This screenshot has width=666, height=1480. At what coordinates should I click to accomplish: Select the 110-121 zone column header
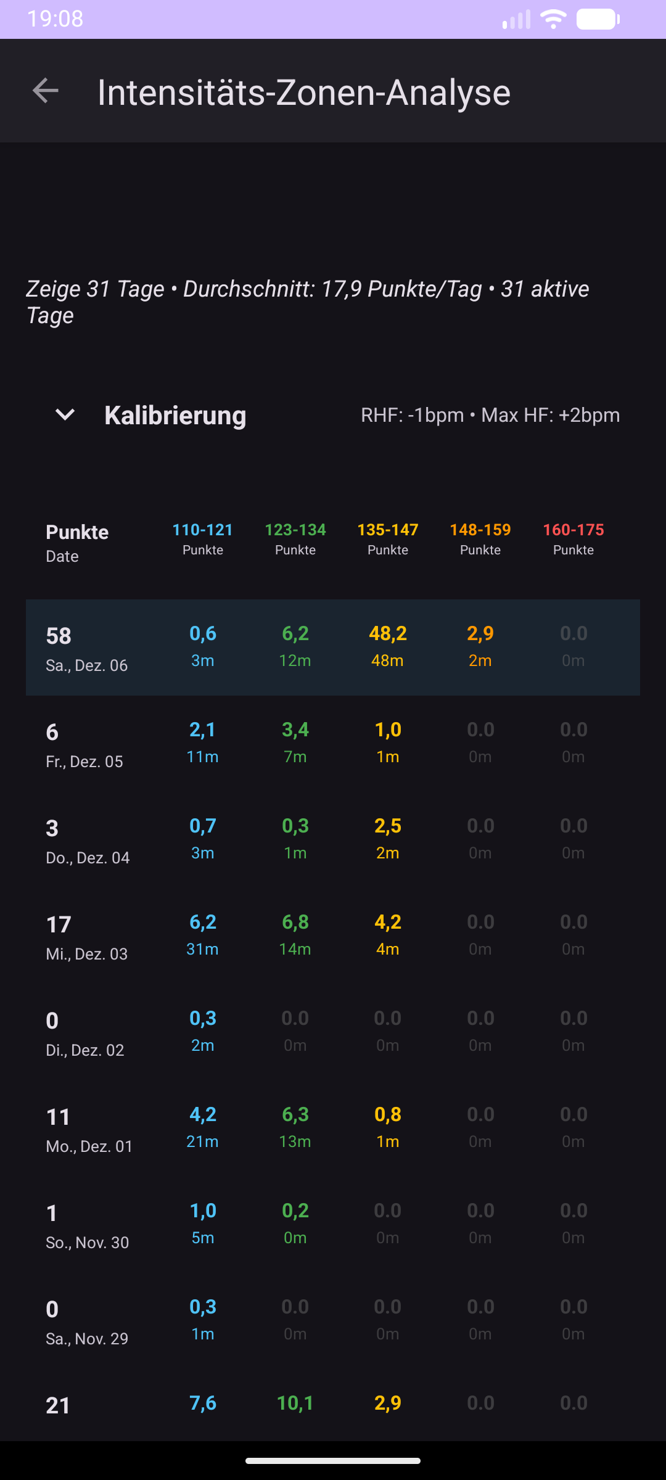202,538
